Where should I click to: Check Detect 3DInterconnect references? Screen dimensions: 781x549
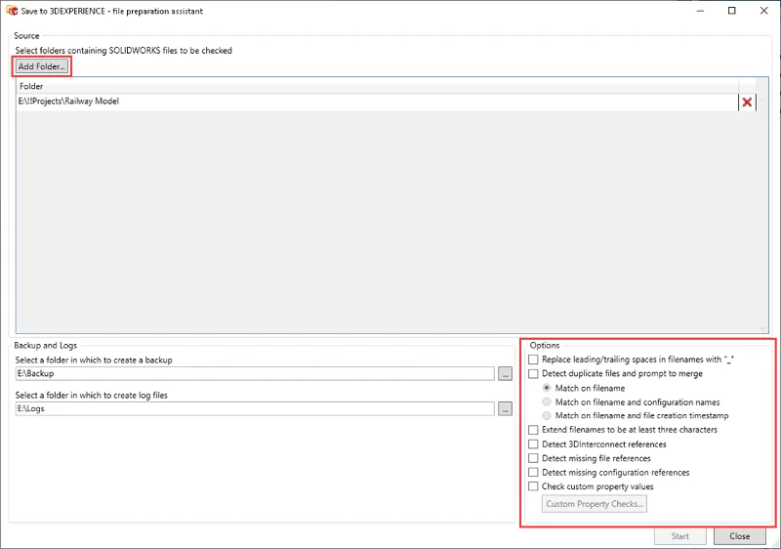[533, 444]
